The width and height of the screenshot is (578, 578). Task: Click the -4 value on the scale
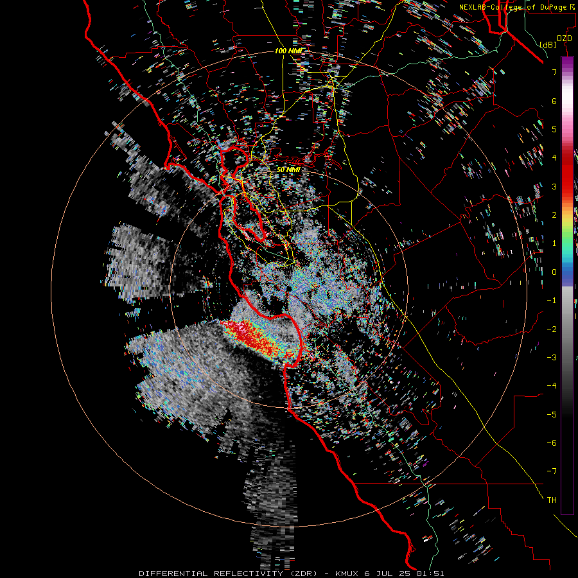[x=552, y=386]
